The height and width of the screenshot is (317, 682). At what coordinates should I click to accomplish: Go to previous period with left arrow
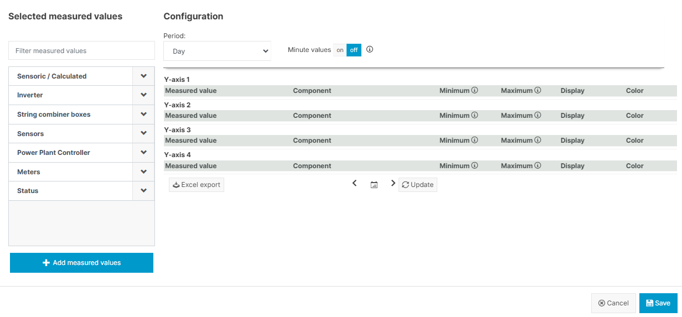[x=355, y=184]
